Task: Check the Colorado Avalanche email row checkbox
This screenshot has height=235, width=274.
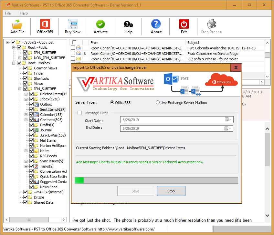Action: [73, 48]
